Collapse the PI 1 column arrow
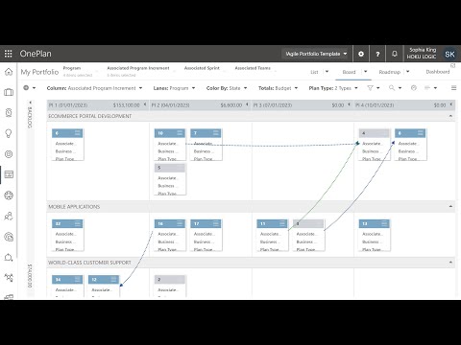Image resolution: width=461 pixels, height=345 pixels. (x=145, y=104)
